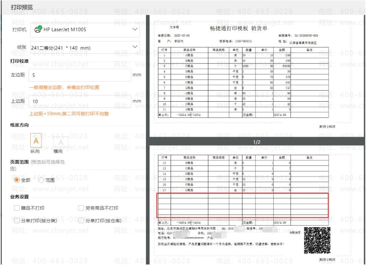This screenshot has height=266, width=366.
Task: Toggle 劳务商品不打印 checkbox
Action: click(x=81, y=208)
